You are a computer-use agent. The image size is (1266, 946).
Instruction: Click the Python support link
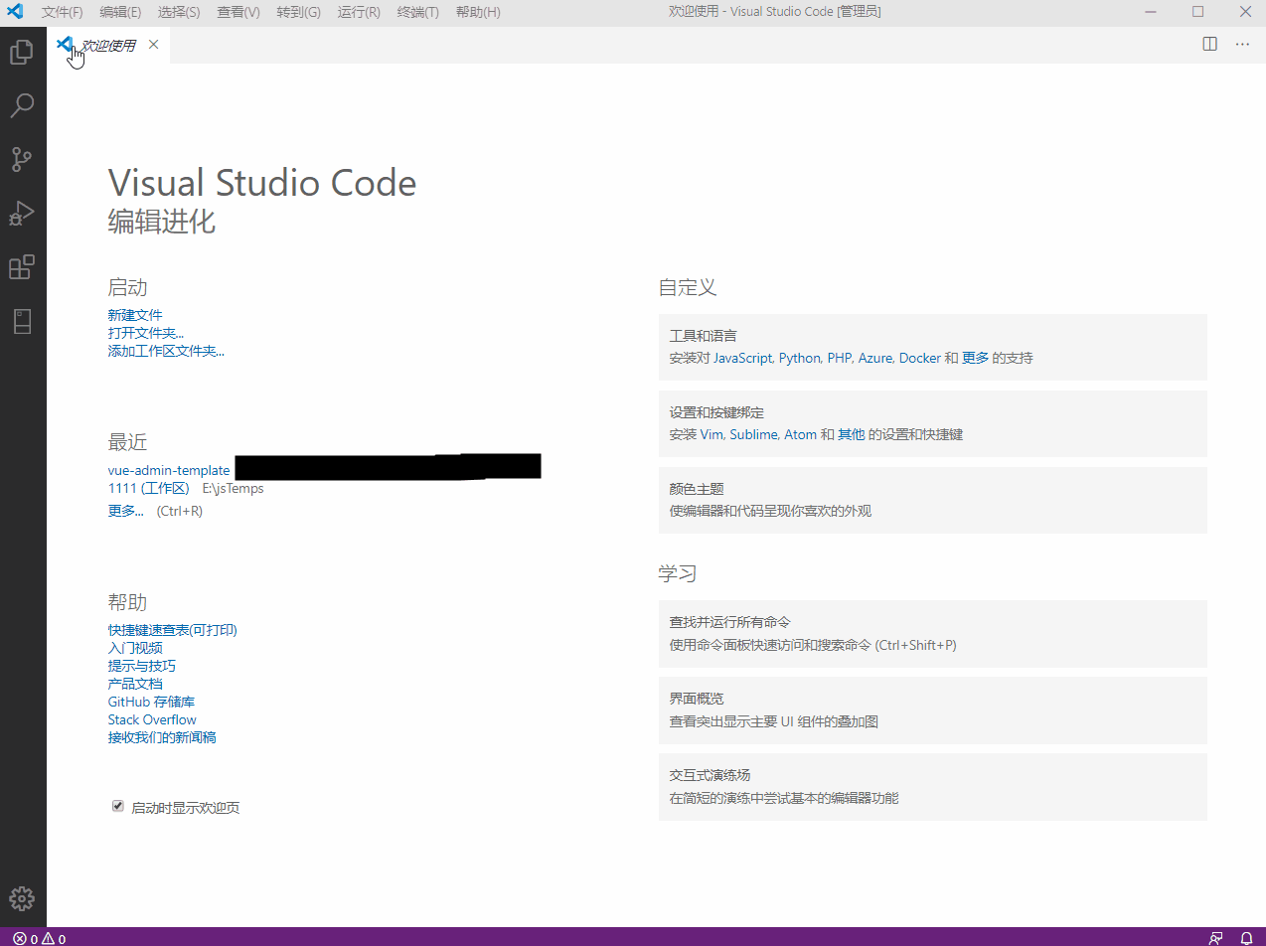coord(800,358)
